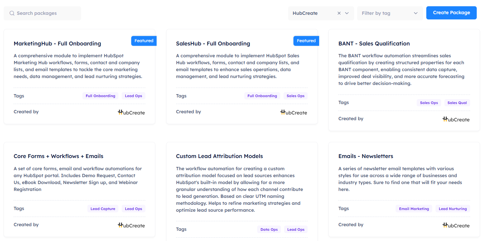483x241 pixels.
Task: Click HubCreate logo on Emails Newsletters card
Action: coord(456,225)
